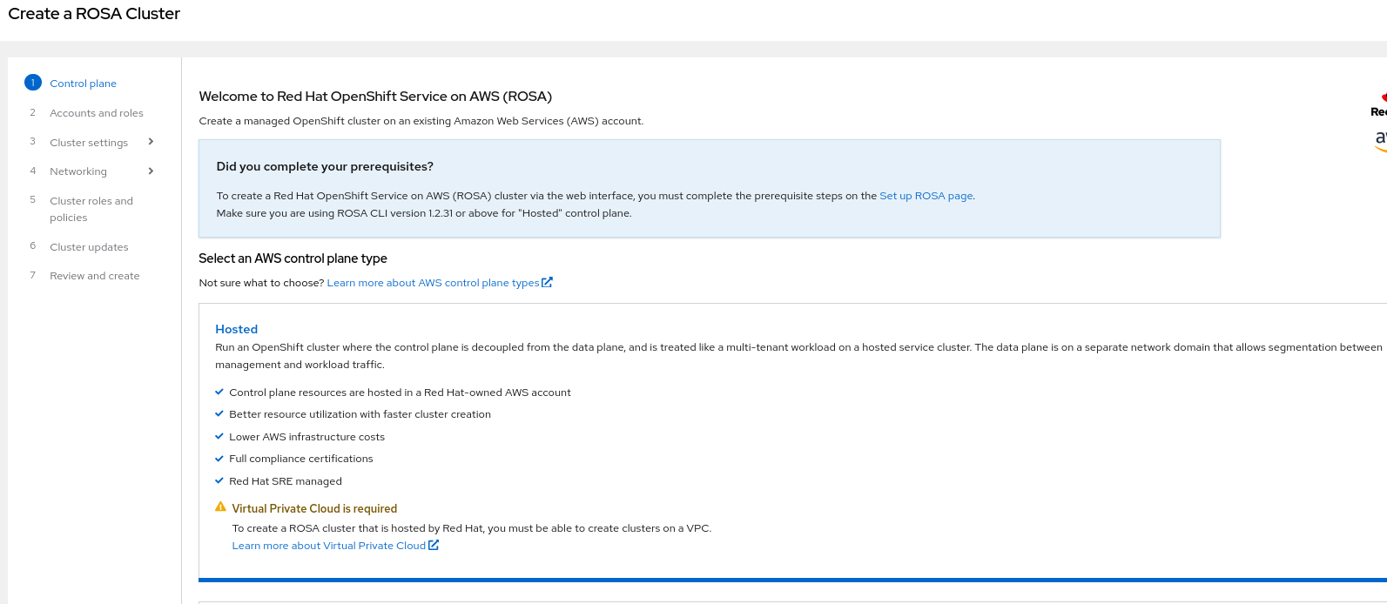Click the AWS logo

coord(1381,140)
